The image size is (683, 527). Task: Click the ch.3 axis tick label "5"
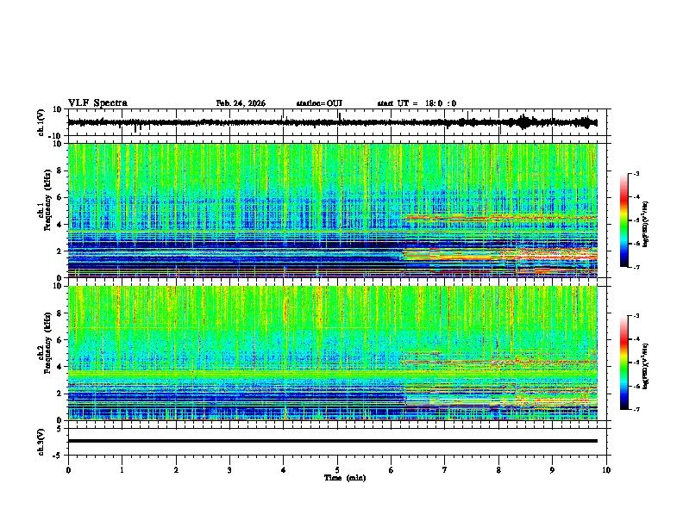click(x=60, y=428)
